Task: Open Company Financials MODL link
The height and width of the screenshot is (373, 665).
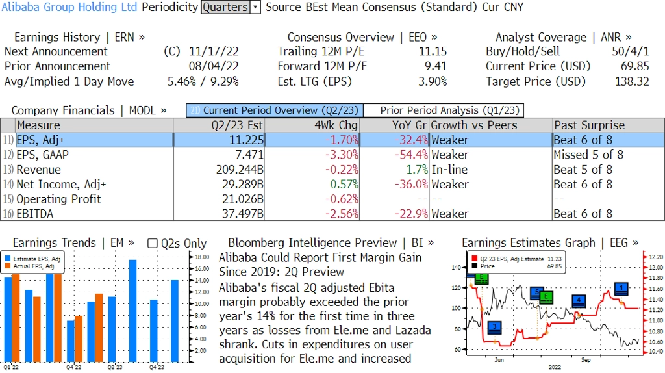Action: point(89,110)
